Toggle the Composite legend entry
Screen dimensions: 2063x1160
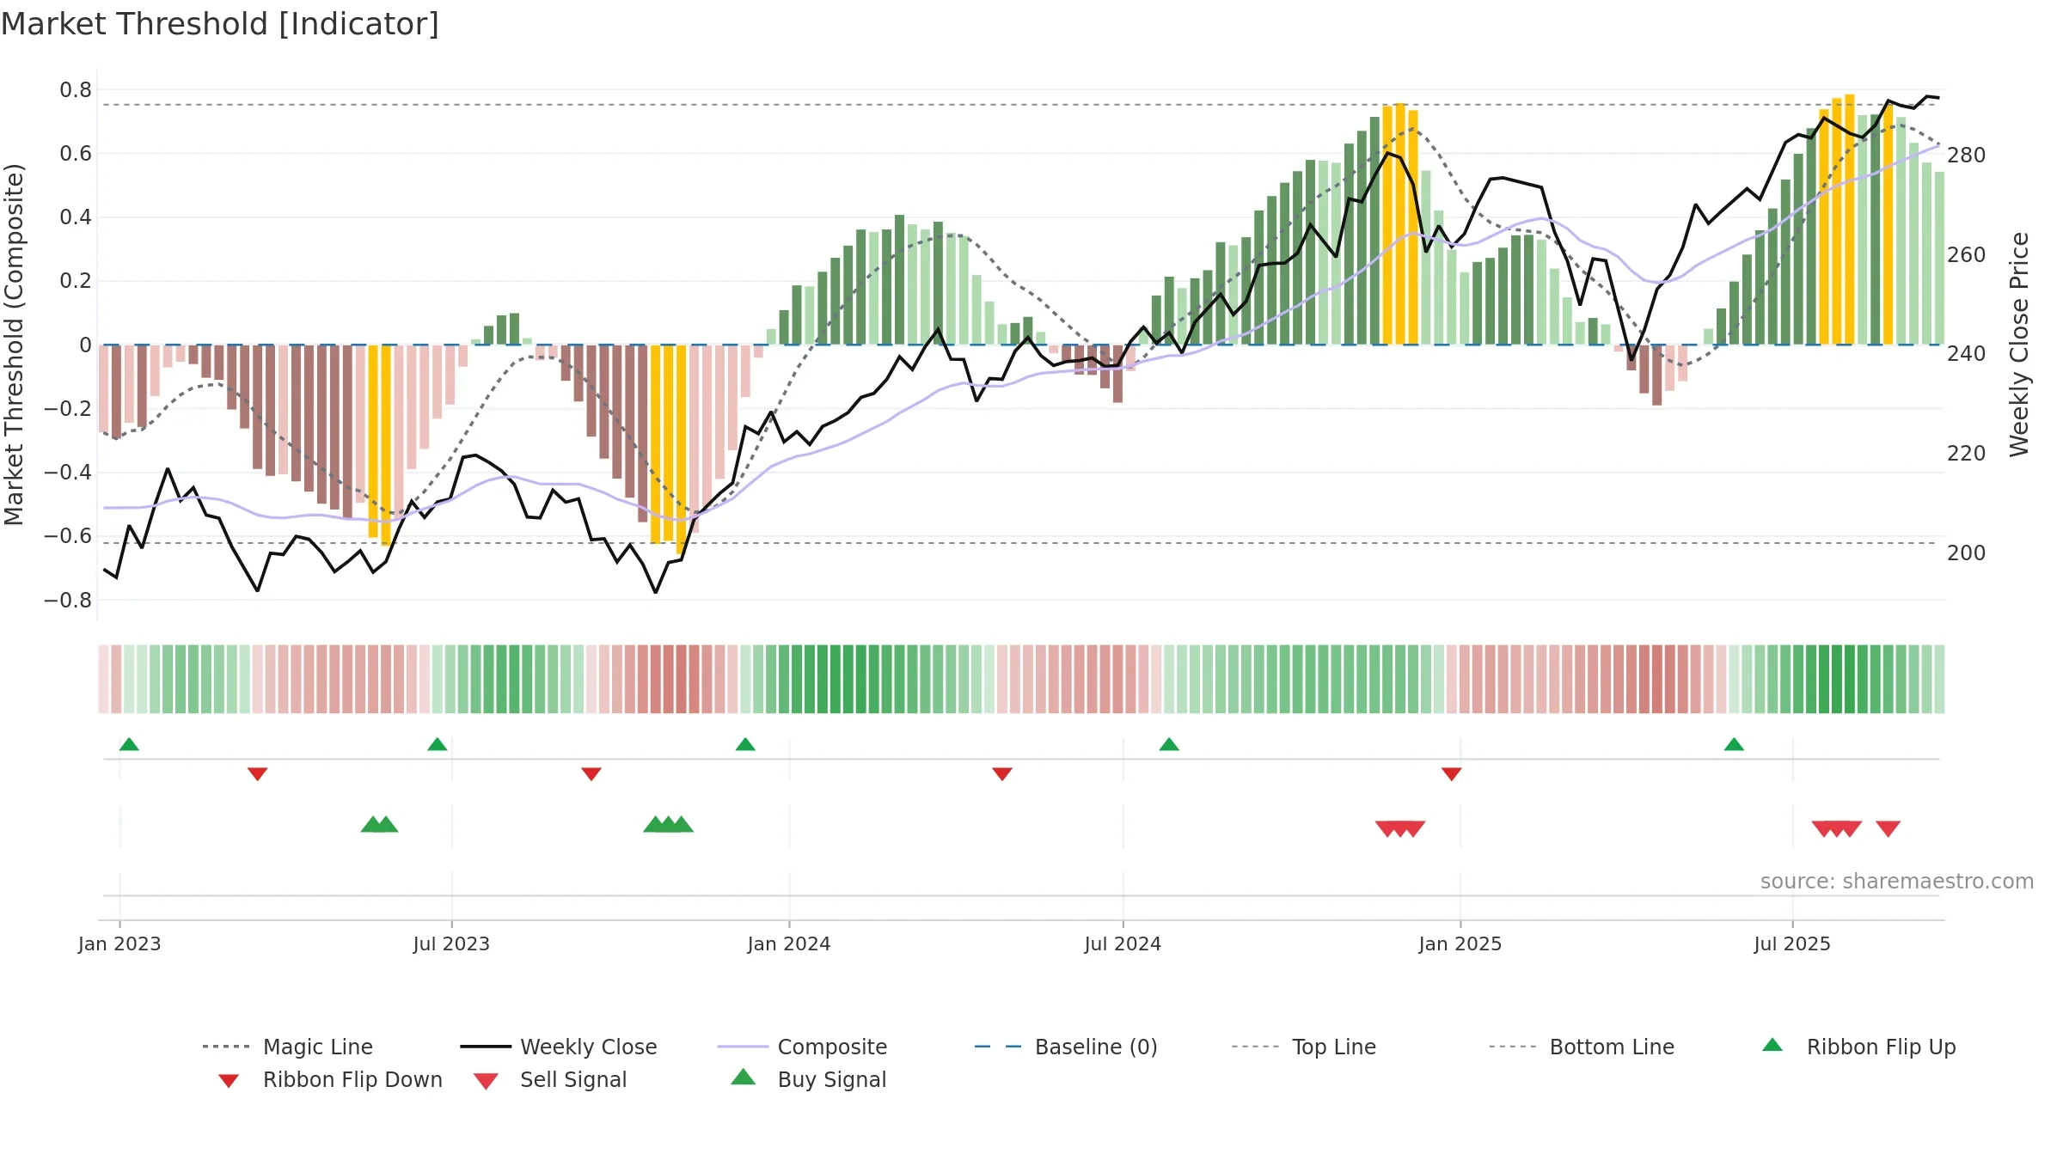tap(802, 1047)
